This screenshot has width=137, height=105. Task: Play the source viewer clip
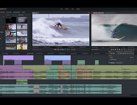pyautogui.click(x=59, y=50)
